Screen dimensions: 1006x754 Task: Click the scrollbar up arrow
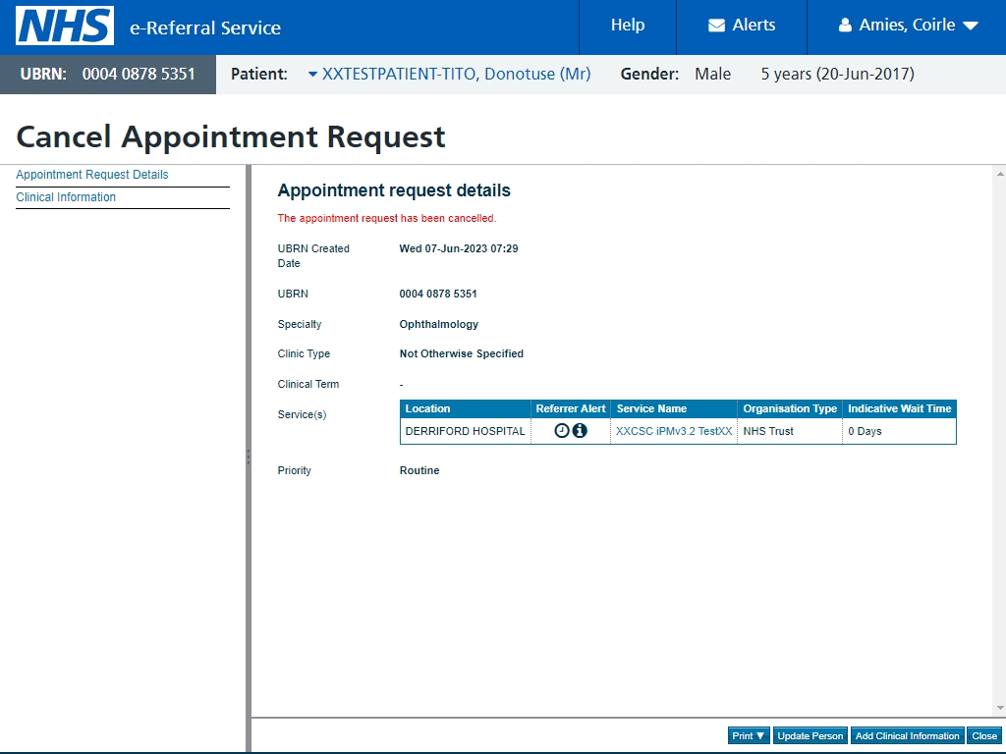[x=1000, y=174]
